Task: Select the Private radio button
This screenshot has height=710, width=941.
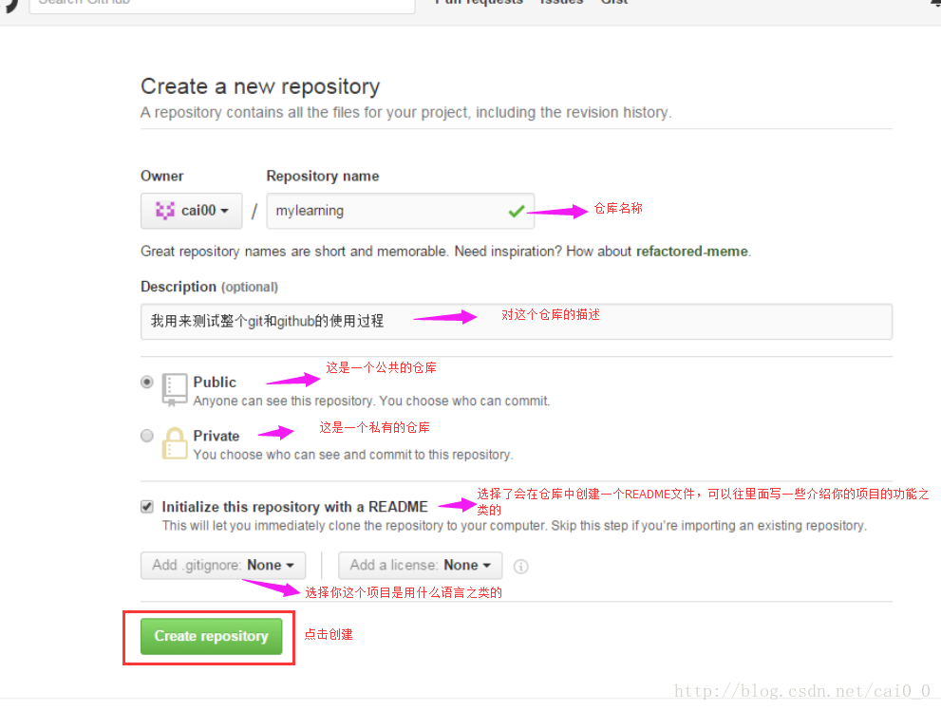Action: (x=147, y=436)
